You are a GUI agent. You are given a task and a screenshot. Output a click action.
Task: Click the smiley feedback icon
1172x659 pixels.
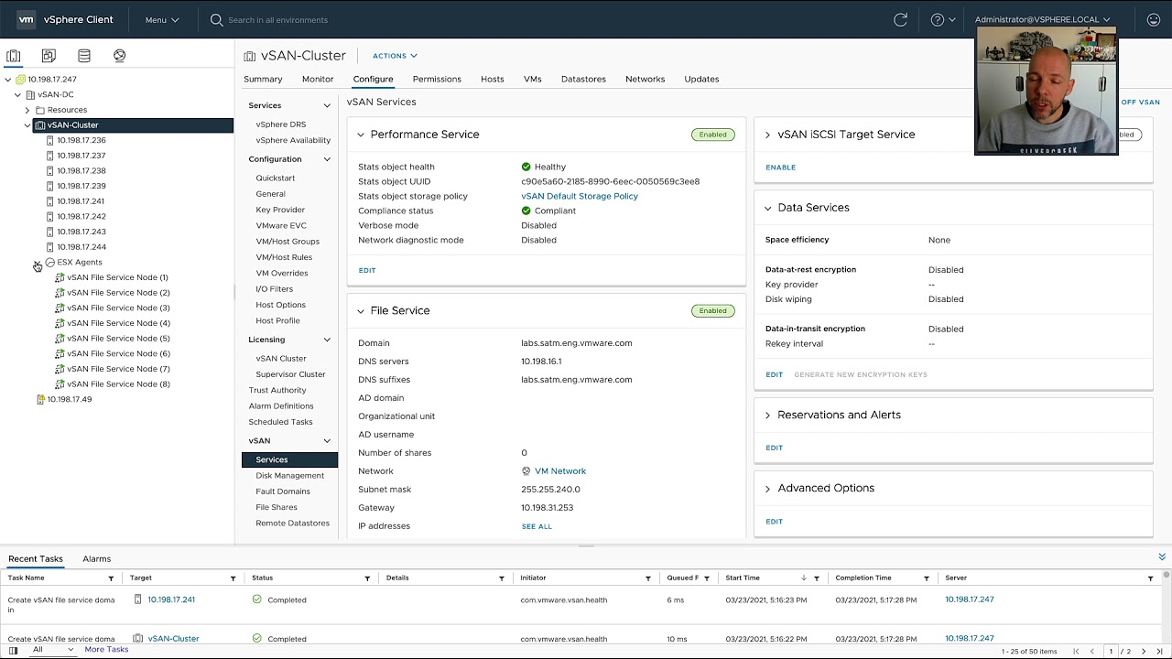point(1153,19)
